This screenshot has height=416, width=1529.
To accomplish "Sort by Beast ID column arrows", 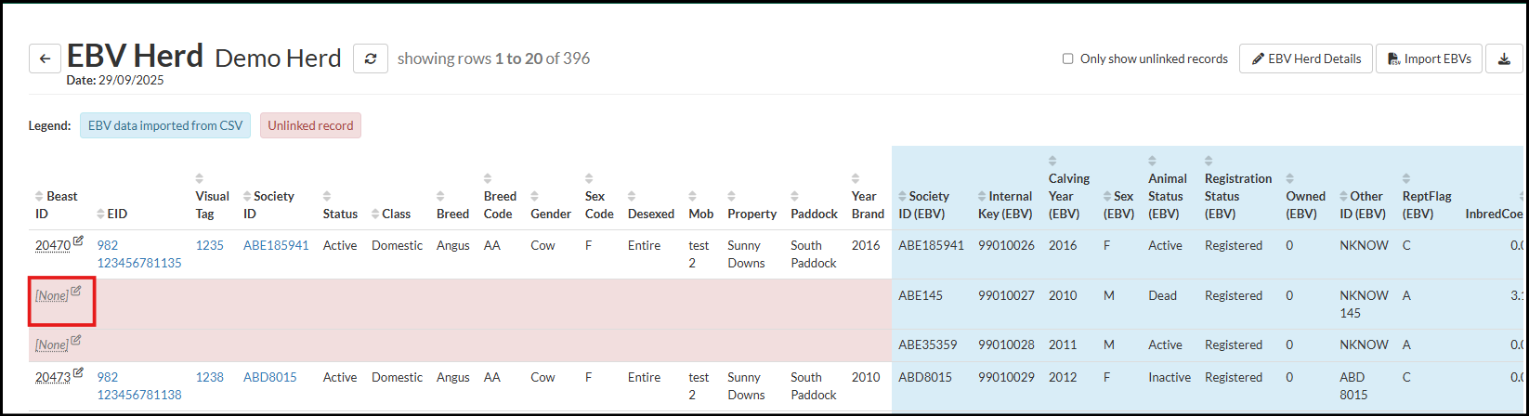I will (x=39, y=196).
